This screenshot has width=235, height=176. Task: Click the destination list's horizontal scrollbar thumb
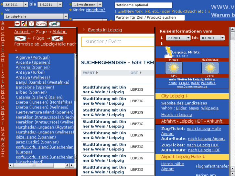33,165
